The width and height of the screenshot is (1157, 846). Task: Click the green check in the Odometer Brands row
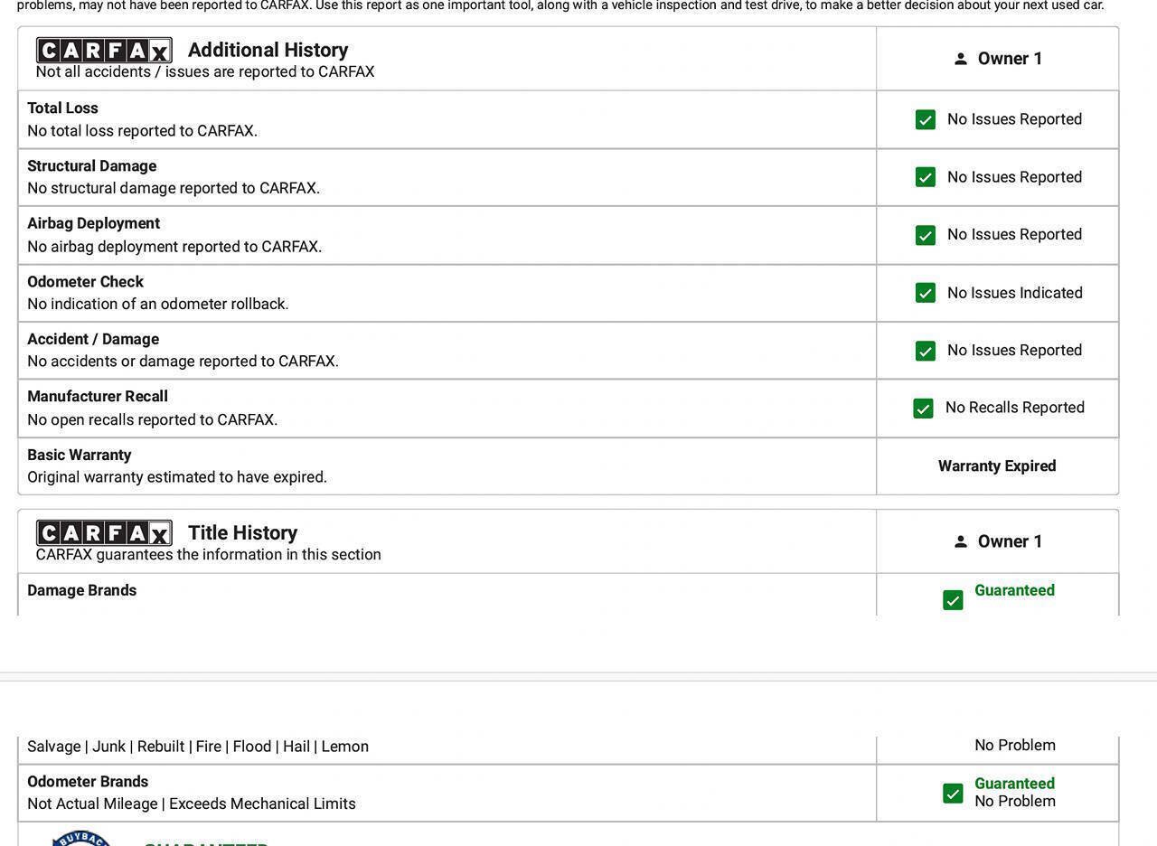(x=953, y=793)
